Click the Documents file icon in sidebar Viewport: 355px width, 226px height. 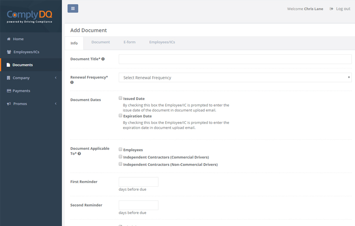[8, 65]
